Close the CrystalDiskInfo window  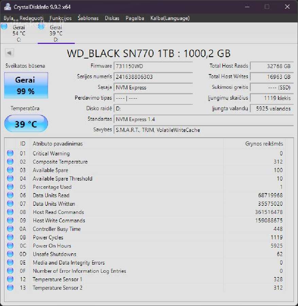point(287,7)
